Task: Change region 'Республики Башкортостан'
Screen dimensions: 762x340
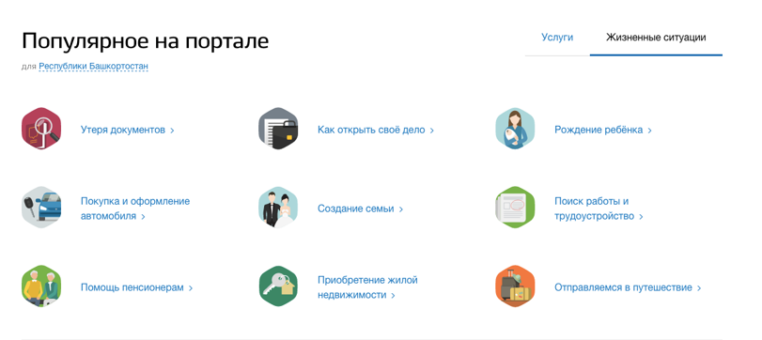Action: pos(93,66)
